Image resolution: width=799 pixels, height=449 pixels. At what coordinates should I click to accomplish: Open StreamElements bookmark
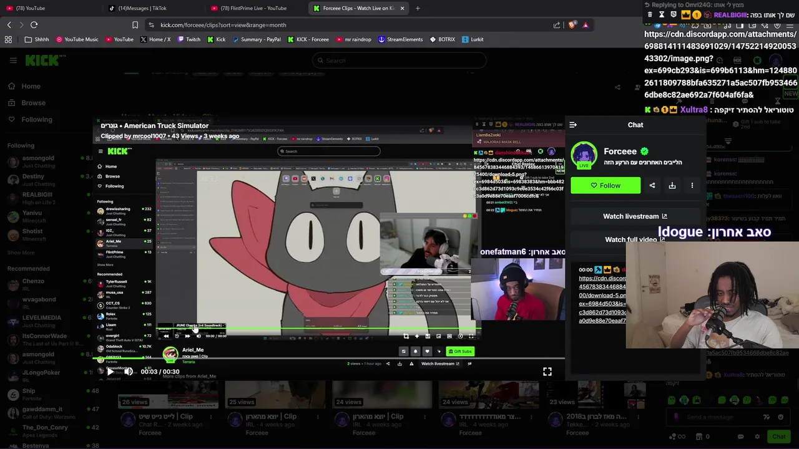(400, 39)
